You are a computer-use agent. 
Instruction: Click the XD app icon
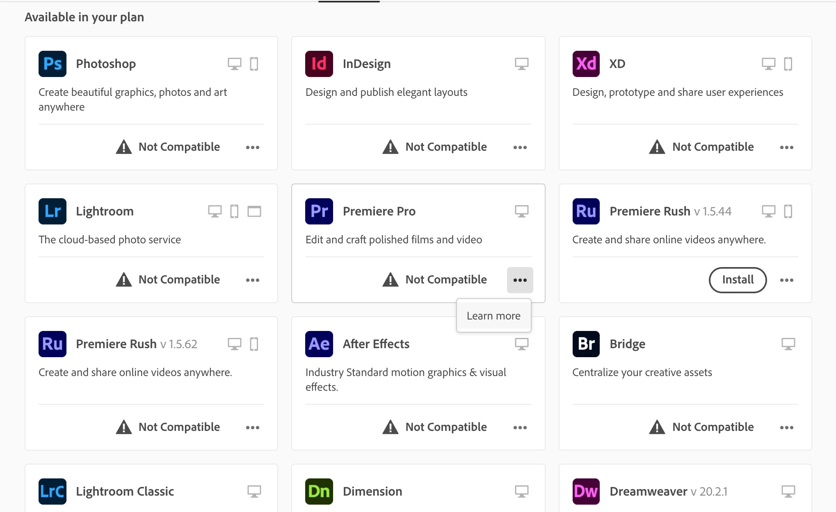point(586,64)
